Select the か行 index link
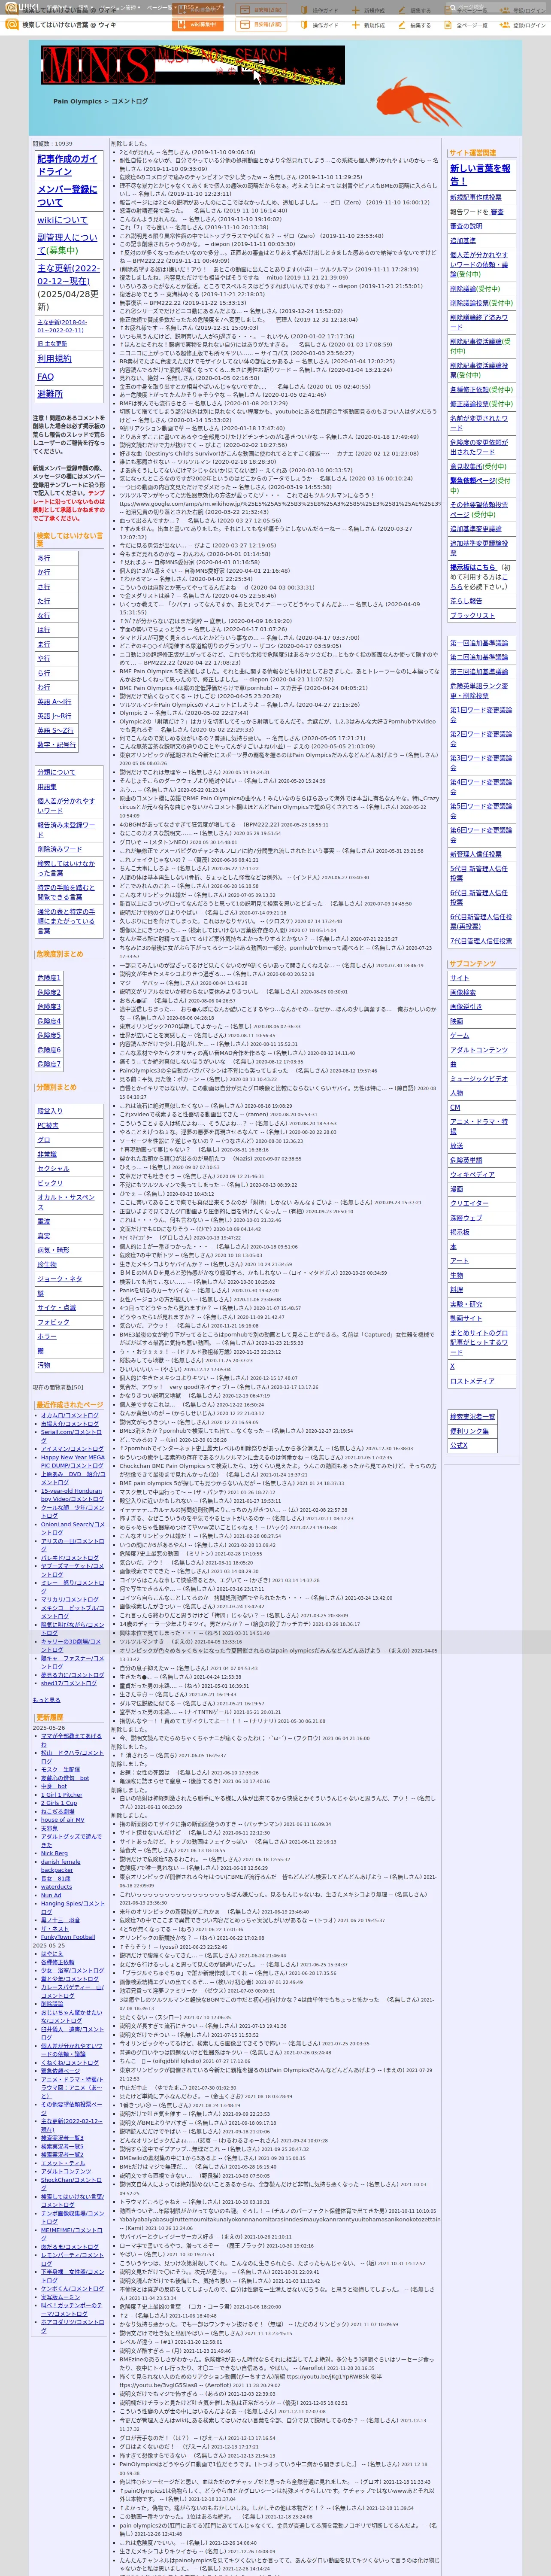Image resolution: width=551 pixels, height=2576 pixels. [x=44, y=572]
